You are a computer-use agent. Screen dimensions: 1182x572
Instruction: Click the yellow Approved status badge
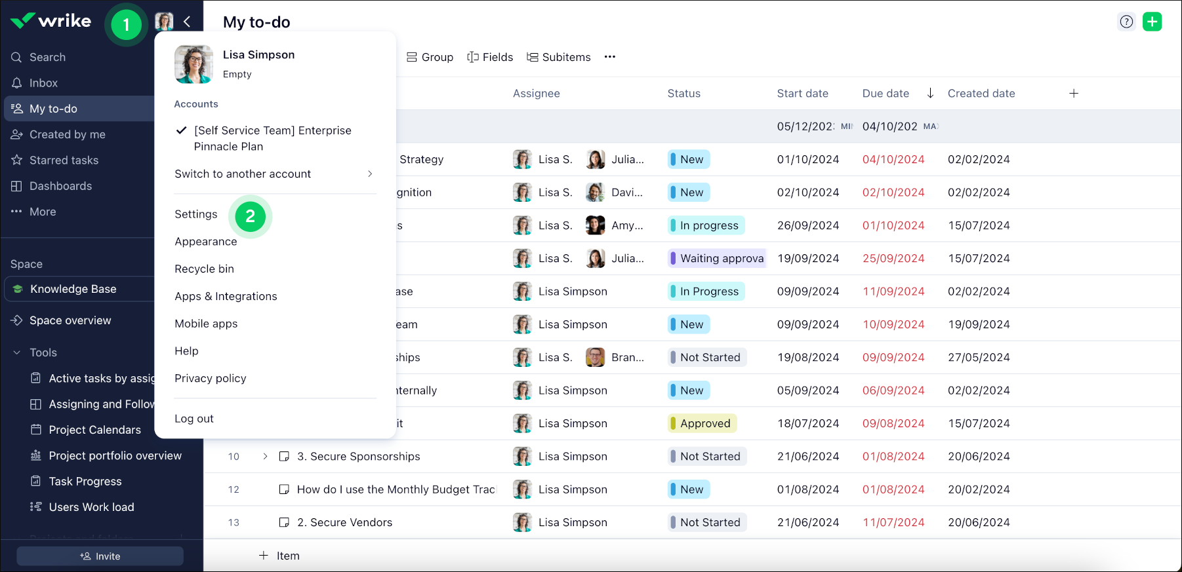coord(703,423)
